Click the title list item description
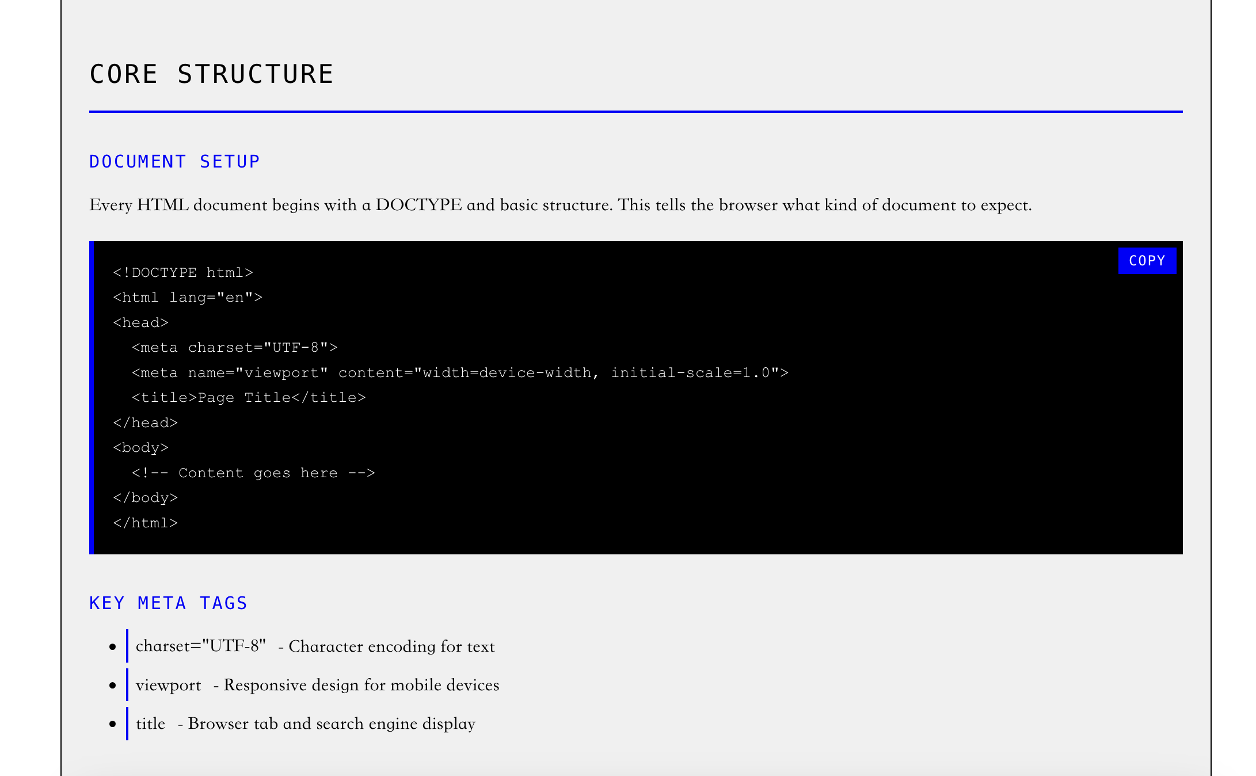 (305, 724)
